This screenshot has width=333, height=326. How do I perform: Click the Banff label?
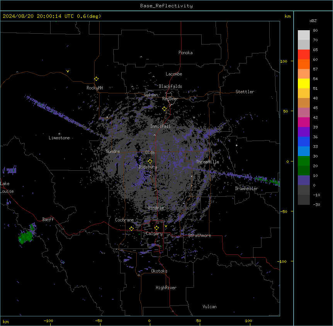[48, 220]
